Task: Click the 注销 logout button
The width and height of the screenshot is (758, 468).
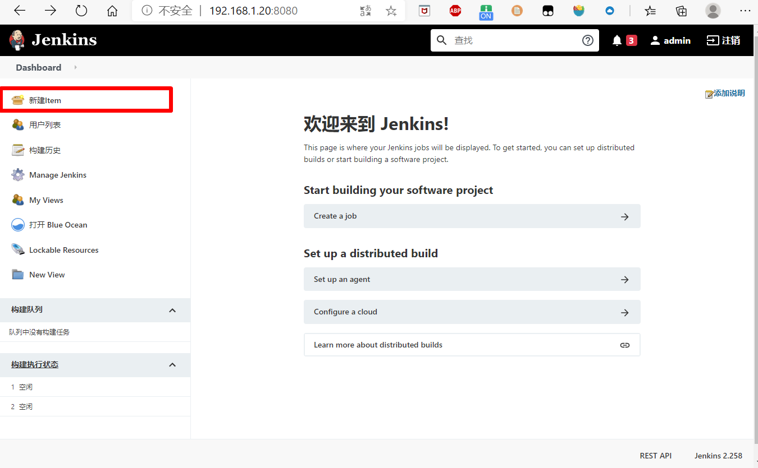Action: 723,40
